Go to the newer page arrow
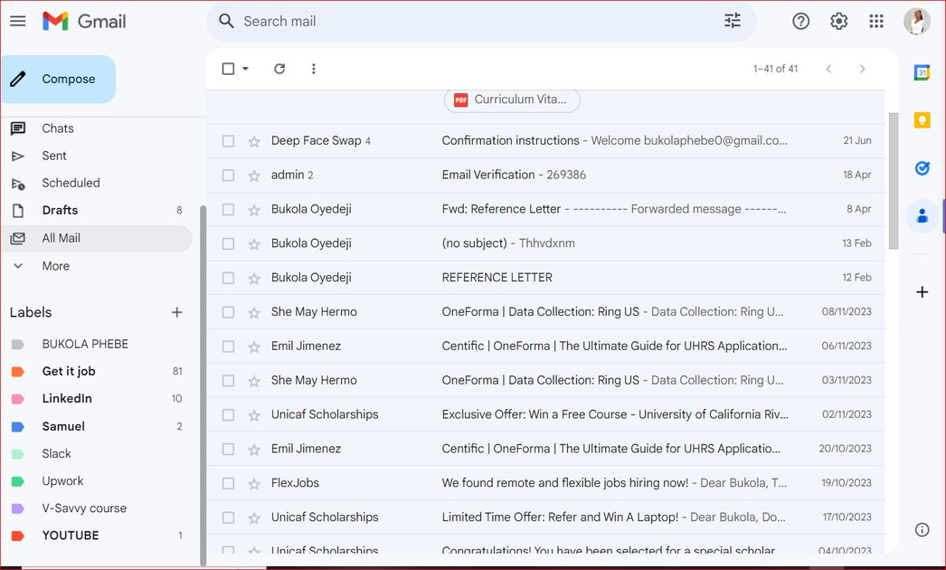This screenshot has height=570, width=946. (x=828, y=69)
